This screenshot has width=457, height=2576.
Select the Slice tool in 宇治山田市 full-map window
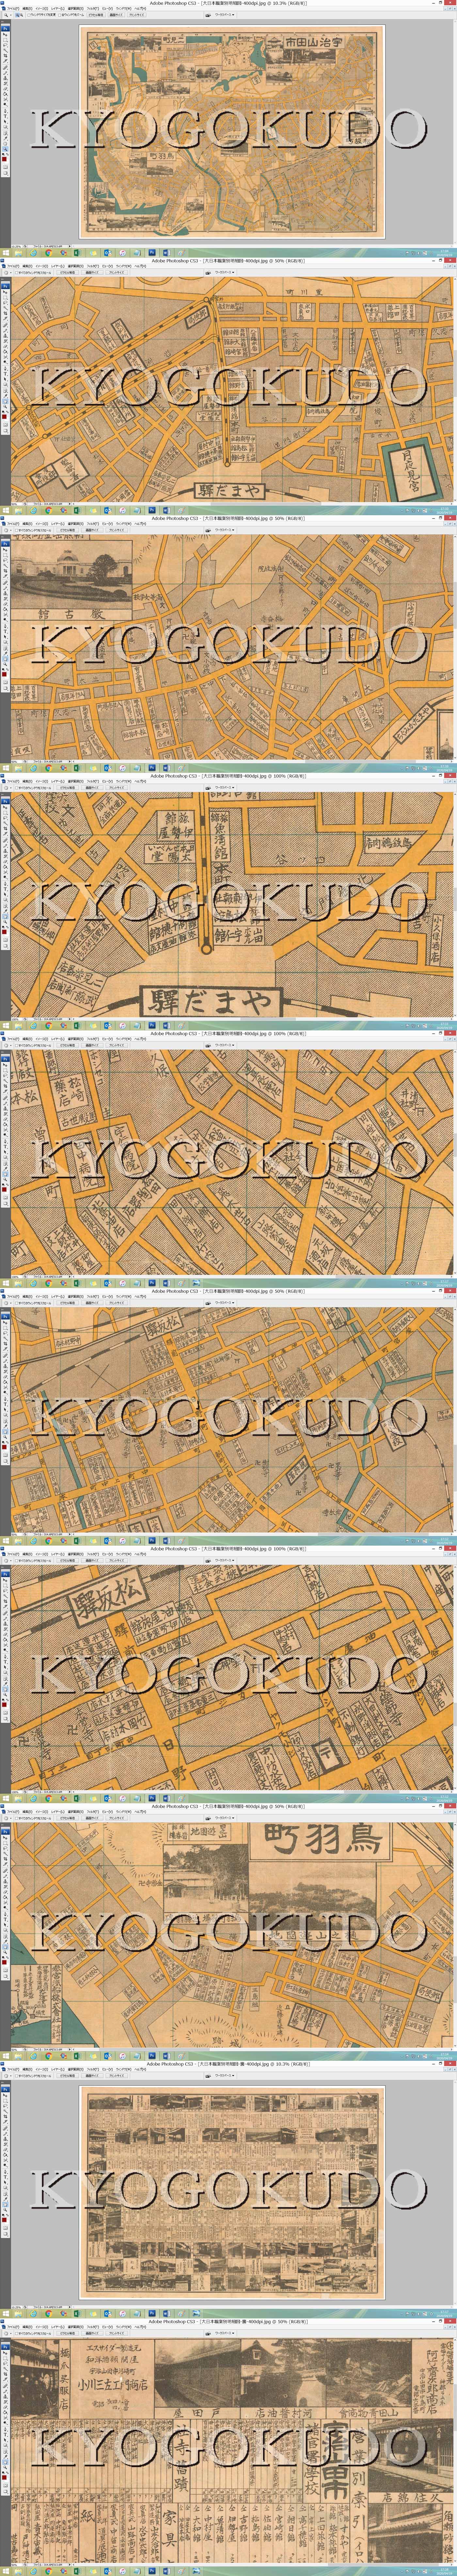5,61
